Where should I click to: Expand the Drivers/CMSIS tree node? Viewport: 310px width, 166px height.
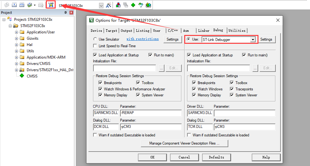coord(16,64)
